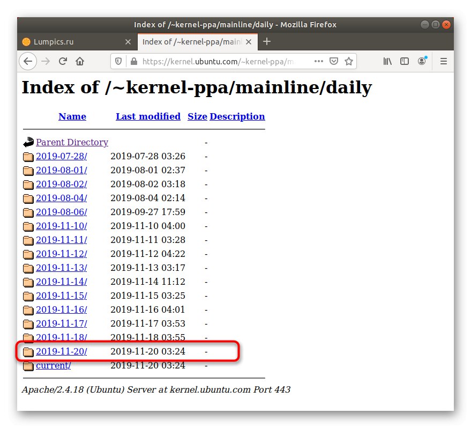This screenshot has width=471, height=428.
Task: Close the Firefox window
Action: (446, 25)
